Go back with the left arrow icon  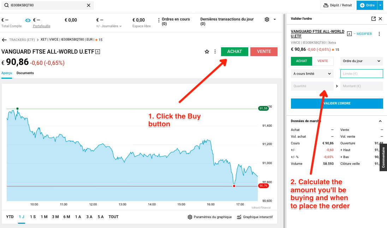[x=4, y=40]
